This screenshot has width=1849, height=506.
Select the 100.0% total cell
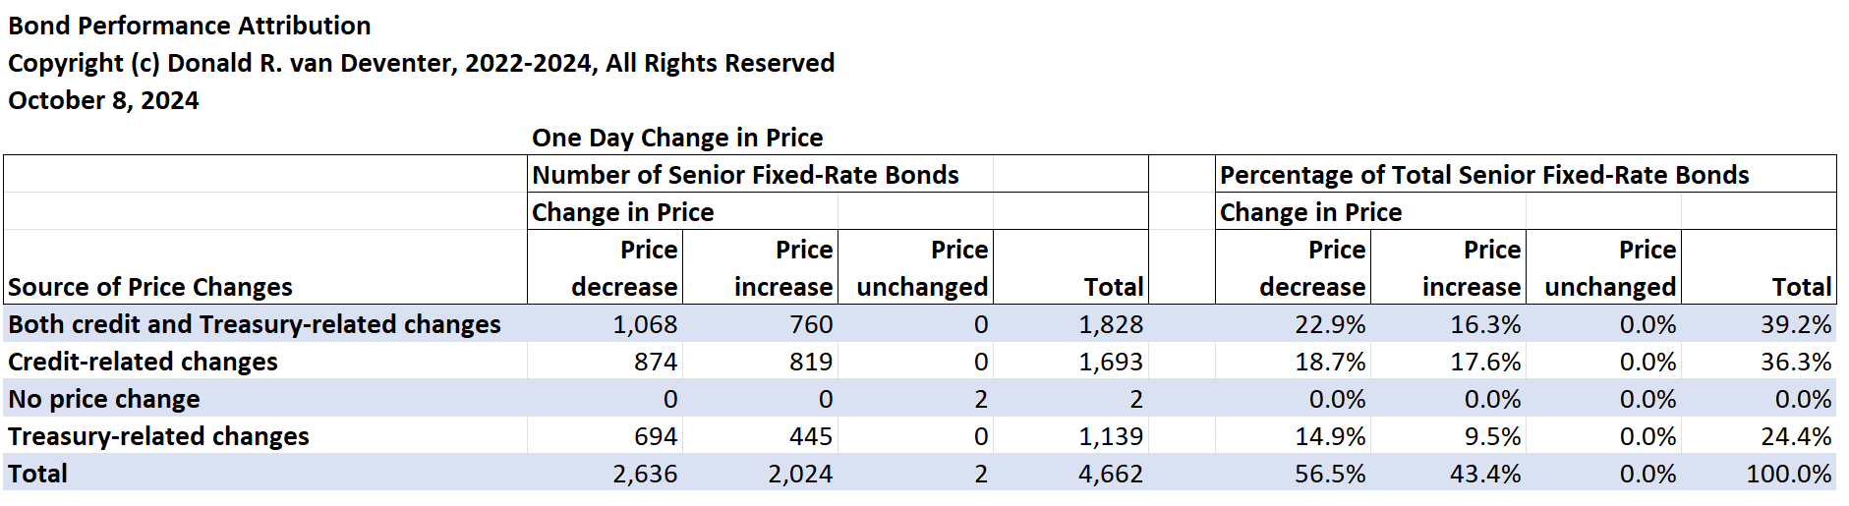[x=1789, y=474]
